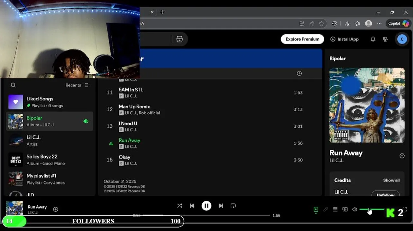Open the Bipolar album cover in Now Playing panel

click(x=367, y=105)
